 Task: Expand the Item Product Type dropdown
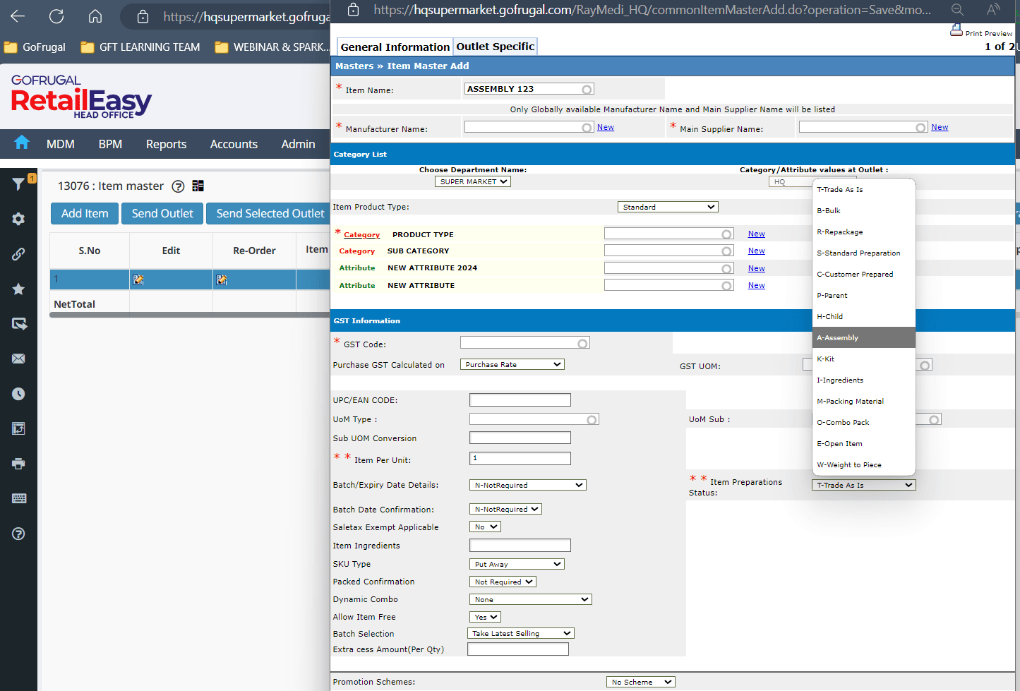click(668, 207)
